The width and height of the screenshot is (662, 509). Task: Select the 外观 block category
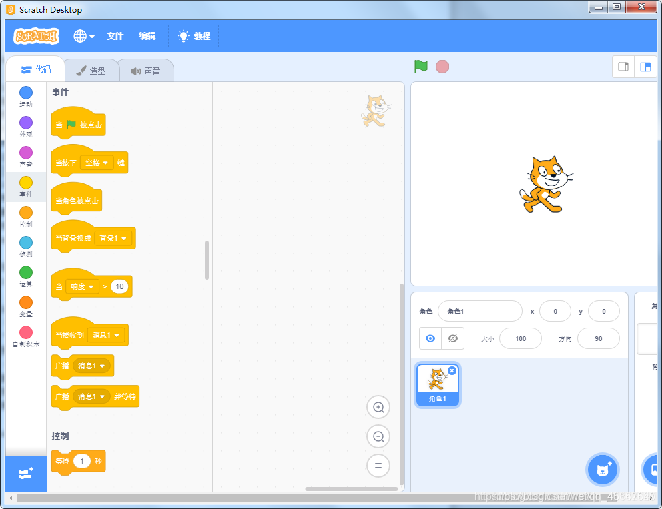point(26,127)
